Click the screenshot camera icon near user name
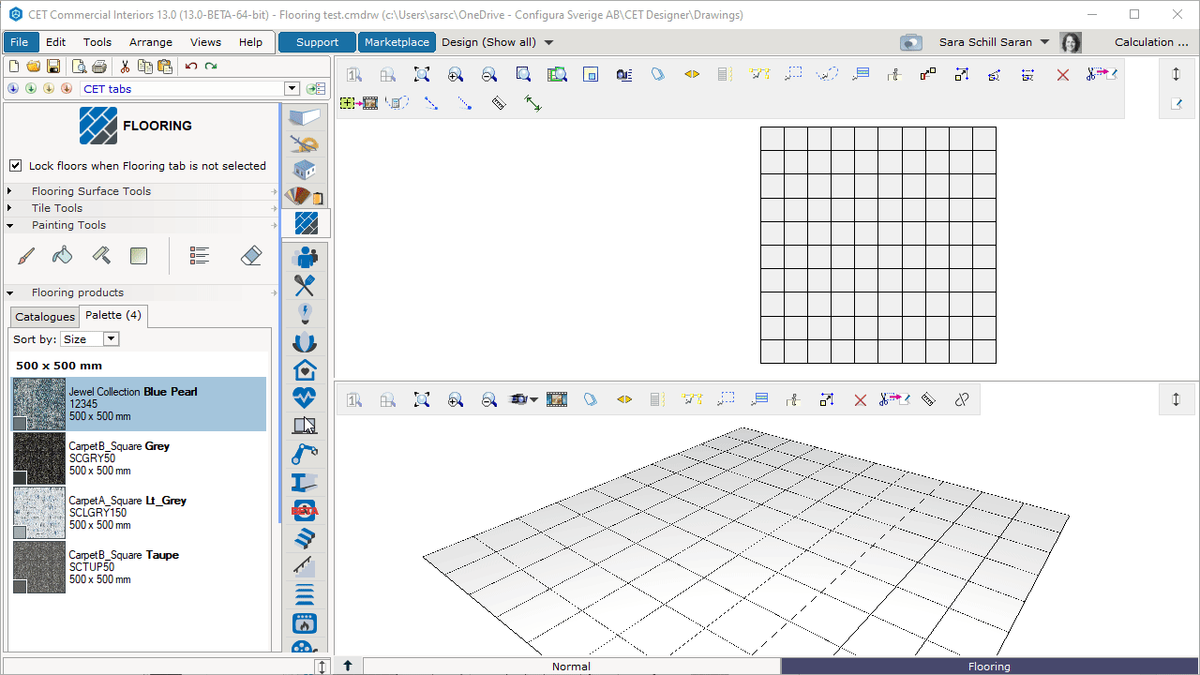The height and width of the screenshot is (675, 1200). (x=910, y=42)
